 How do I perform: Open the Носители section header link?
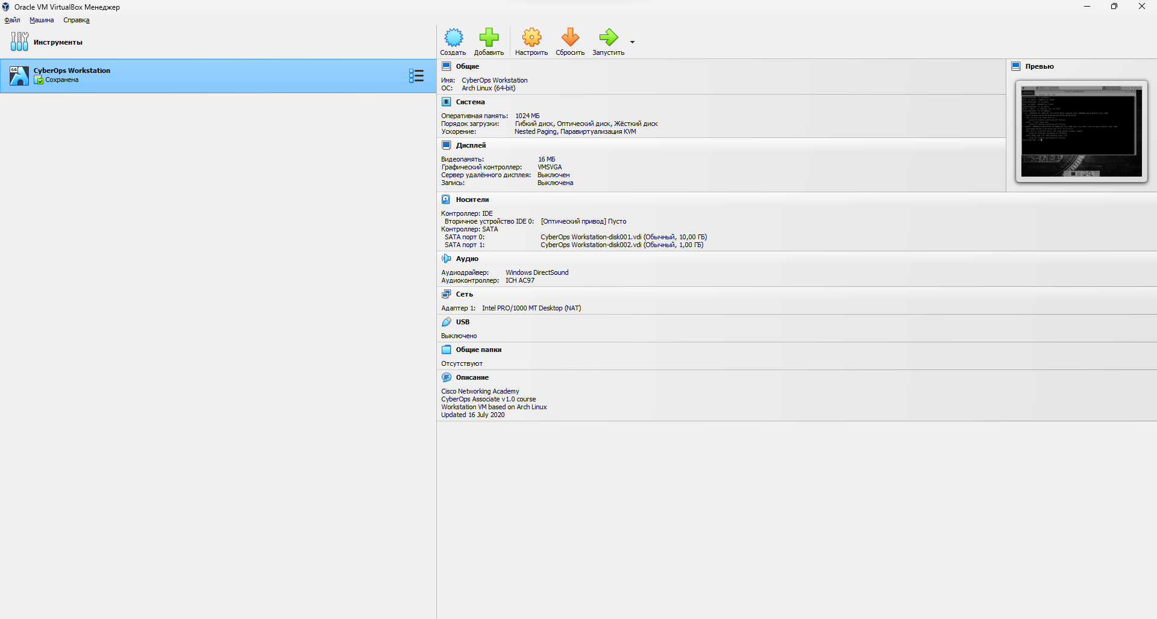pos(472,200)
